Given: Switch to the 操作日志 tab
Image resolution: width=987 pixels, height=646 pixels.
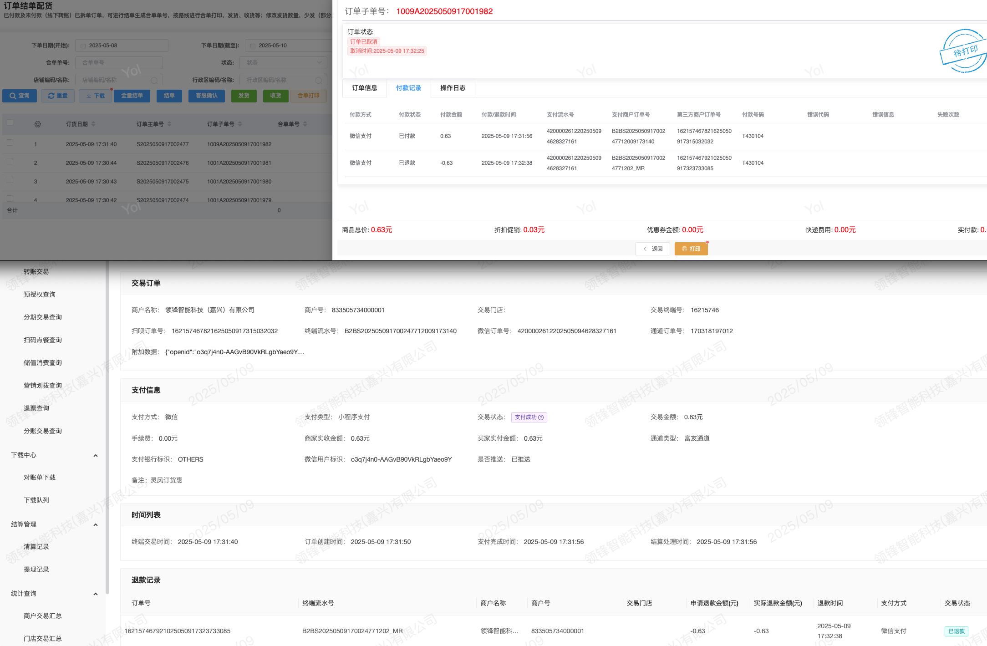Looking at the screenshot, I should 453,88.
